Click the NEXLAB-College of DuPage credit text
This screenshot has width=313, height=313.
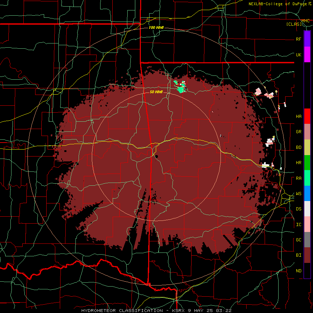(x=278, y=4)
